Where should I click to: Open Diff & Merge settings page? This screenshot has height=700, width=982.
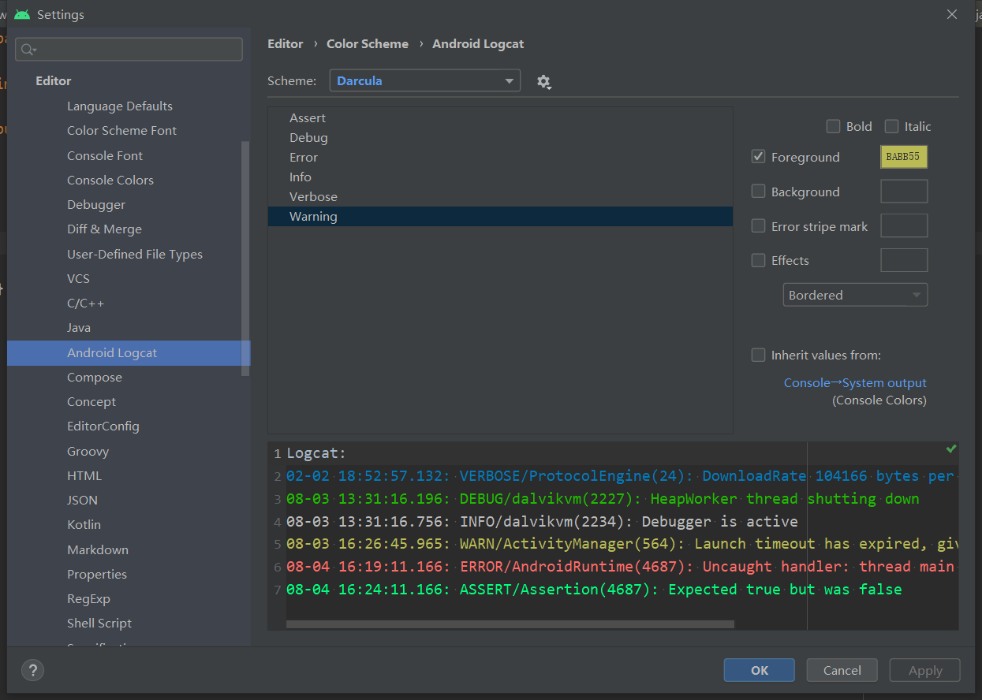[104, 229]
